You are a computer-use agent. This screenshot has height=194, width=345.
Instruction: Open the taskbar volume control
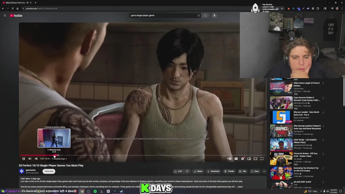[327, 191]
